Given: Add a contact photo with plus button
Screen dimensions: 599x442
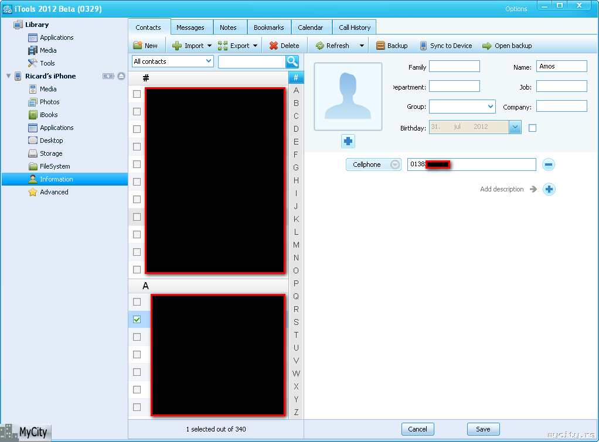Looking at the screenshot, I should pyautogui.click(x=348, y=141).
